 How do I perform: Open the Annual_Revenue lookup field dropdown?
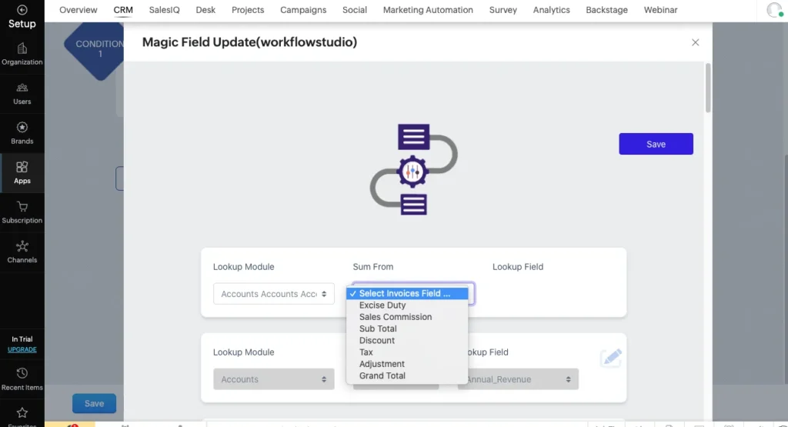click(x=518, y=379)
